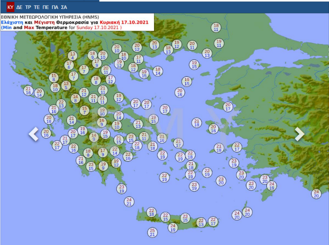Screen dimensions: 329x245
Task: Click the 22/14 temperature marker
Action: [x=115, y=151]
